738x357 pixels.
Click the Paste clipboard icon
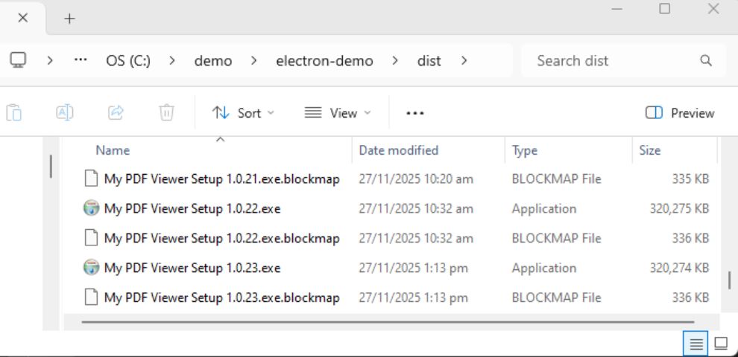point(14,113)
